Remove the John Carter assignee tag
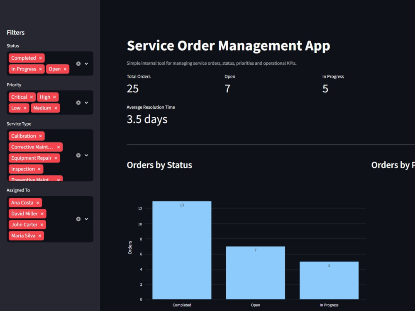Image resolution: width=415 pixels, height=311 pixels. click(x=41, y=225)
